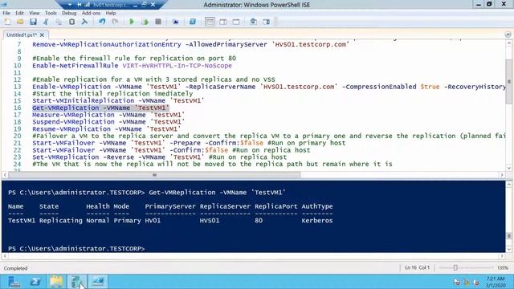Save the script with floppy disk icon

tap(33, 22)
